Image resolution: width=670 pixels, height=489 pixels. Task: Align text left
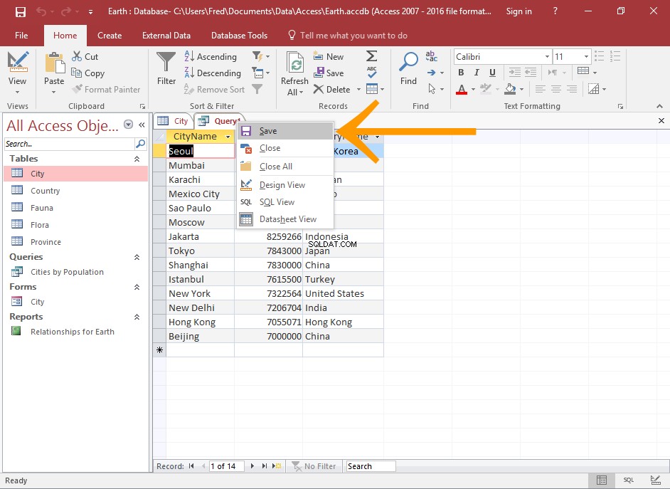pos(541,89)
